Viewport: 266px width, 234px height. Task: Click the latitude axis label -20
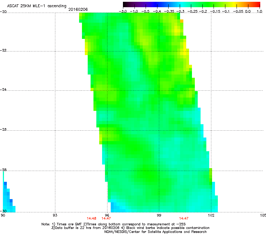coord(3,12)
